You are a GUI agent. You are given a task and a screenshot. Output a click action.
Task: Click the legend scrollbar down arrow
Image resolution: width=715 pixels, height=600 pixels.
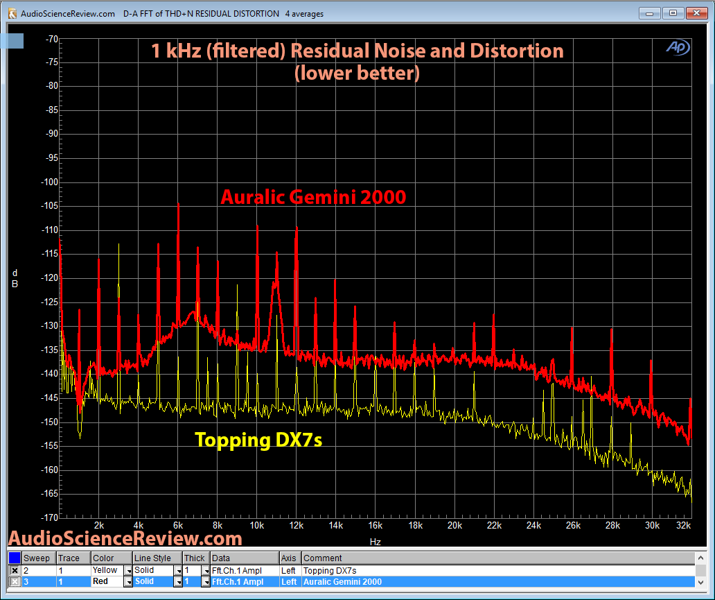click(701, 582)
